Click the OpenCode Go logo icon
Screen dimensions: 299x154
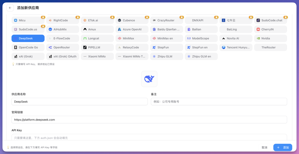16,47
